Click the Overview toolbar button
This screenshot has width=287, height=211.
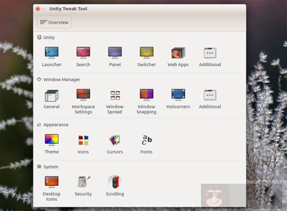coord(54,22)
